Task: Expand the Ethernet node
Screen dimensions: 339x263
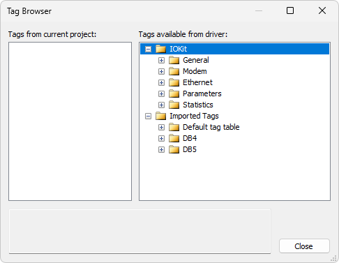Action: tap(161, 82)
